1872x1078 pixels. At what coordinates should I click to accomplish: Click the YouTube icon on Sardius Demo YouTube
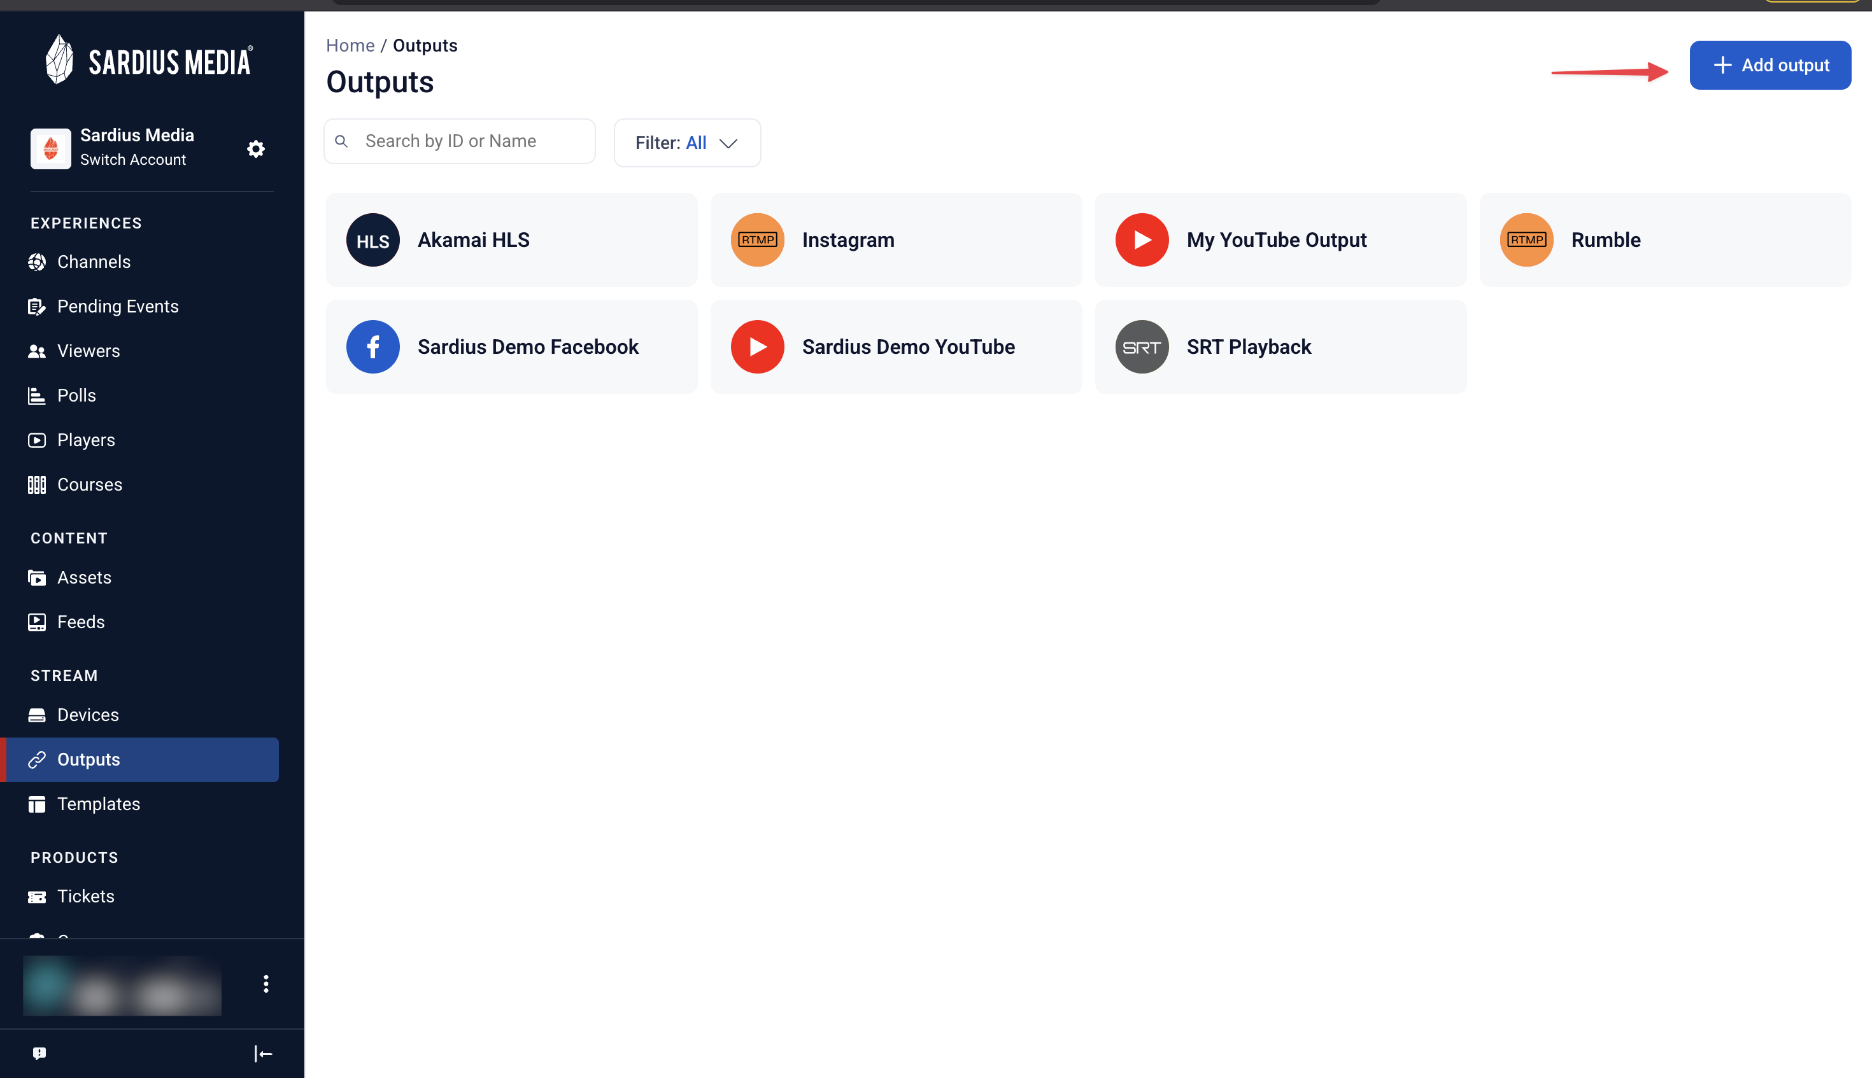pyautogui.click(x=757, y=346)
